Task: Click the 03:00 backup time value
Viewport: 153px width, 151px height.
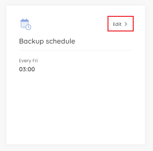Action: (27, 69)
